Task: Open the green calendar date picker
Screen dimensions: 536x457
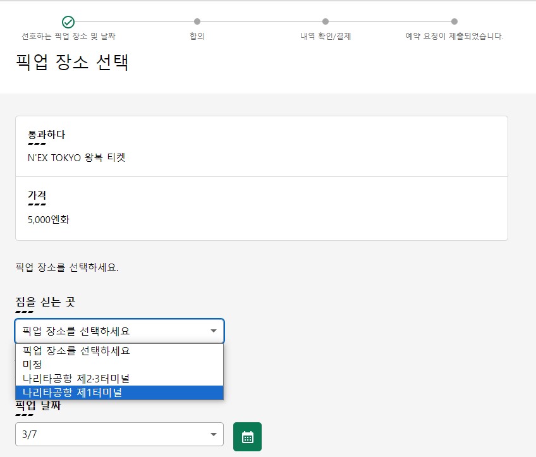Action: tap(247, 437)
